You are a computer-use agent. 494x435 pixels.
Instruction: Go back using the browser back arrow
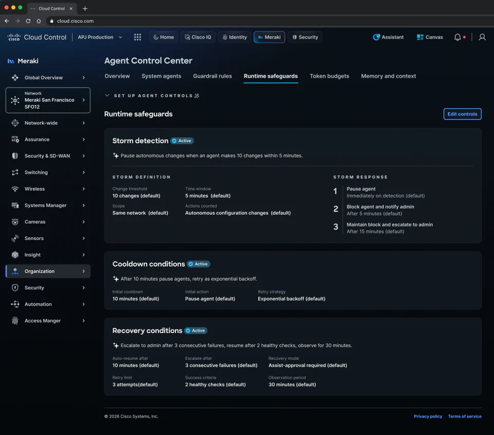coord(7,21)
